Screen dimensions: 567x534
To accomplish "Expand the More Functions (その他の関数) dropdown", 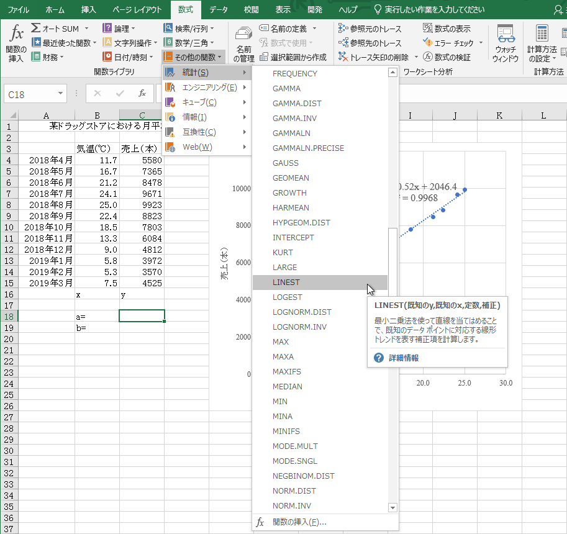I will (x=194, y=57).
